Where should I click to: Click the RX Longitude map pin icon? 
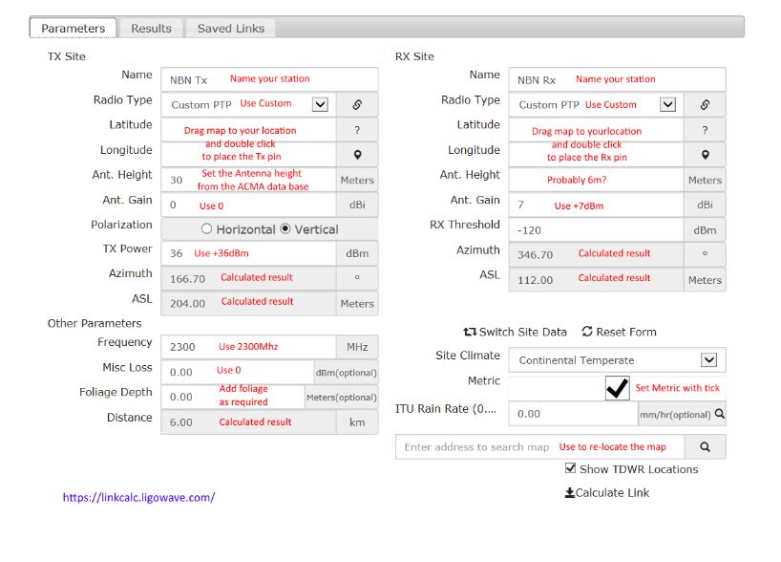[x=705, y=155]
